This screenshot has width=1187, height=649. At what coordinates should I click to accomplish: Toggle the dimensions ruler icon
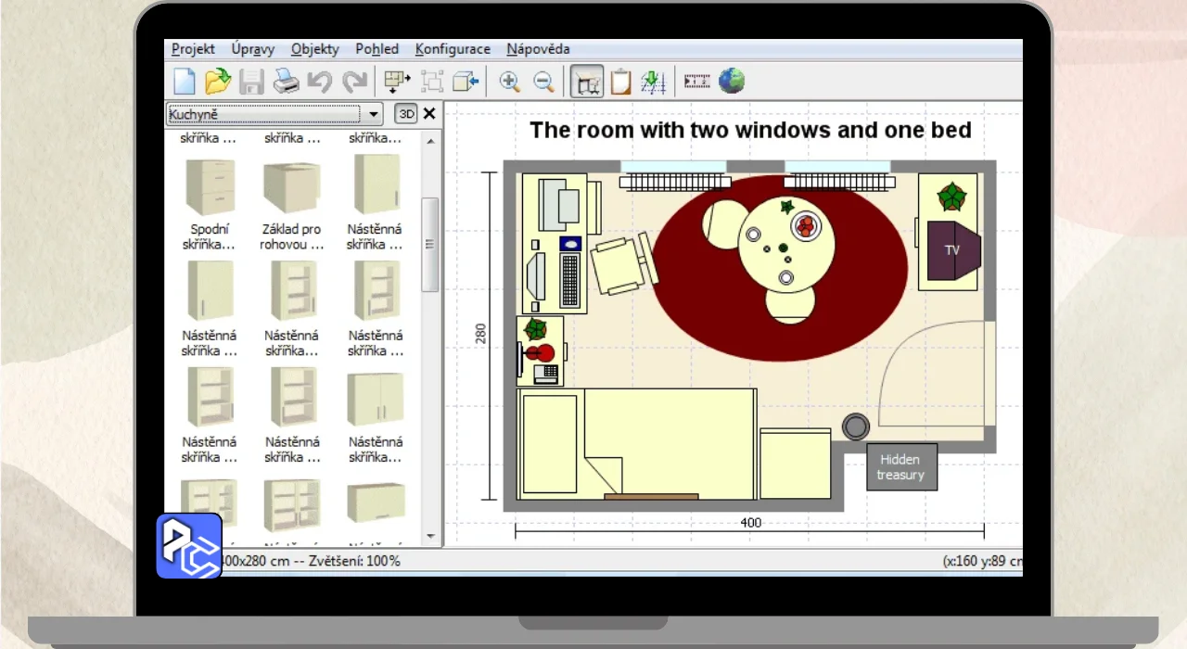(696, 82)
